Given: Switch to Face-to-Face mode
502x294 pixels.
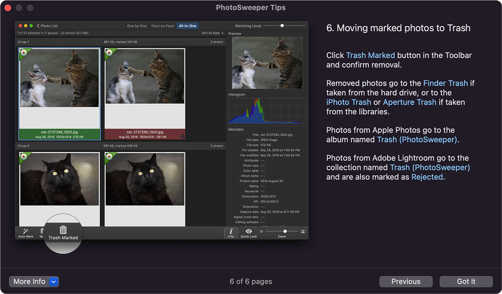Looking at the screenshot, I should point(162,26).
